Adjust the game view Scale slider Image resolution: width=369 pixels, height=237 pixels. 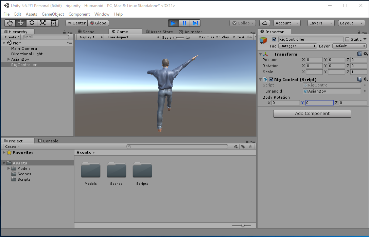tap(175, 37)
